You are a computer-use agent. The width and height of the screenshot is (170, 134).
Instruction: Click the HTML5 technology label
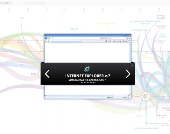click(139, 116)
